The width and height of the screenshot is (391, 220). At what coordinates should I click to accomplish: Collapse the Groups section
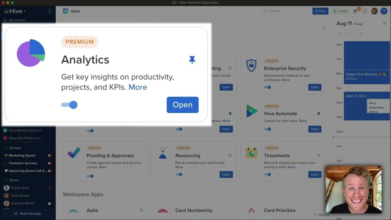[x=6, y=148]
